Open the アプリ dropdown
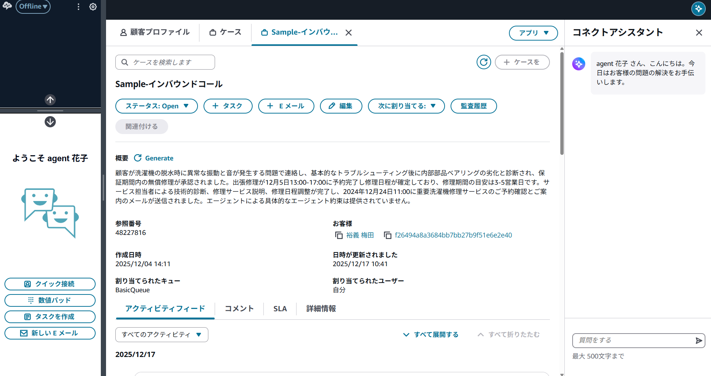The image size is (711, 376). pos(533,33)
